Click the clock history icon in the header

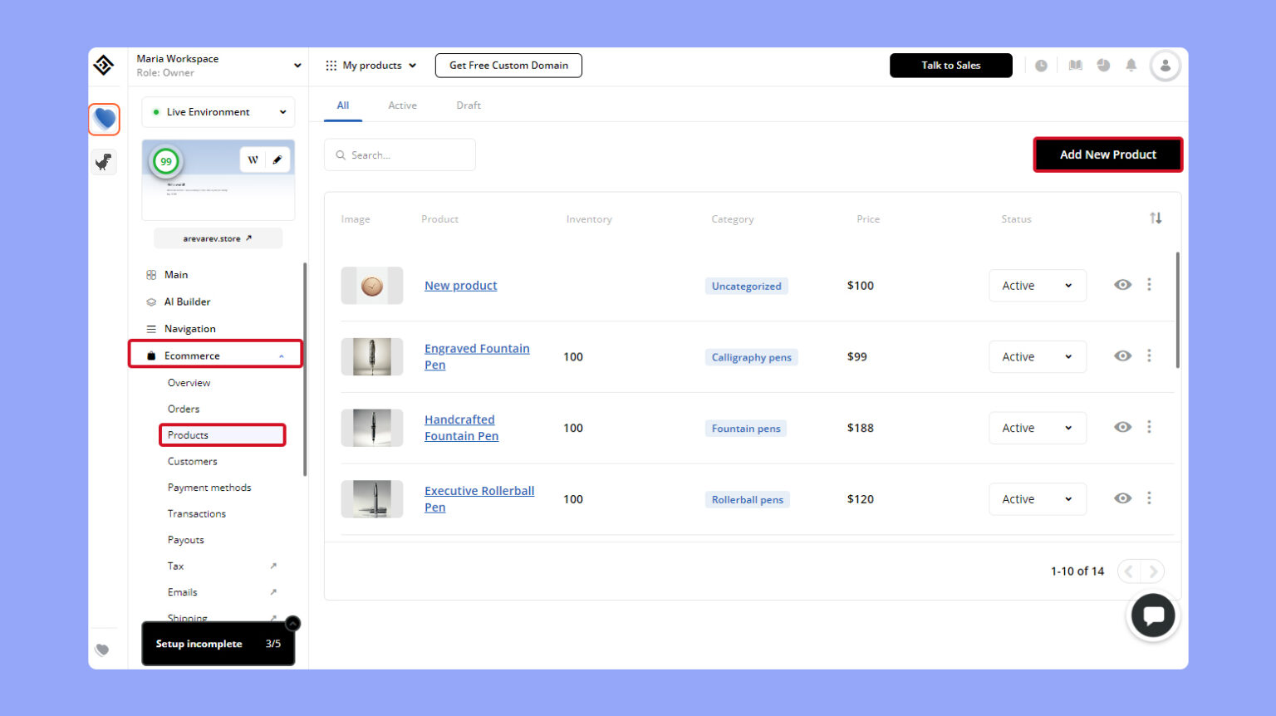coord(1042,65)
